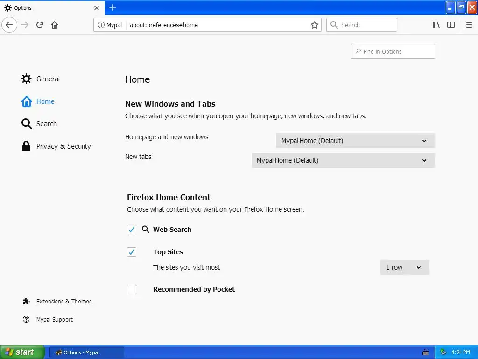
Task: Open a new tab with plus button
Action: pyautogui.click(x=112, y=7)
